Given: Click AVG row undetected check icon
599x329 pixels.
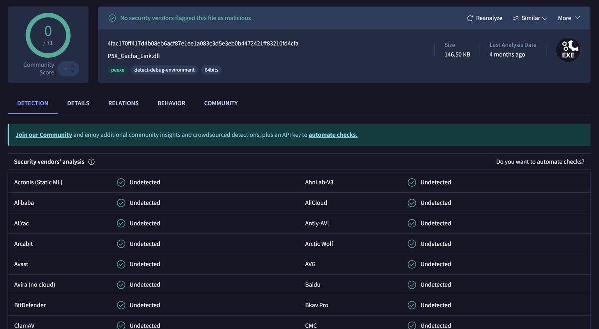Looking at the screenshot, I should pyautogui.click(x=412, y=264).
